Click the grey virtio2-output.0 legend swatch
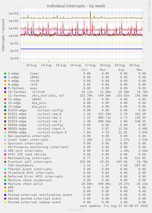This screenshot has width=152, height=213. click(5, 132)
